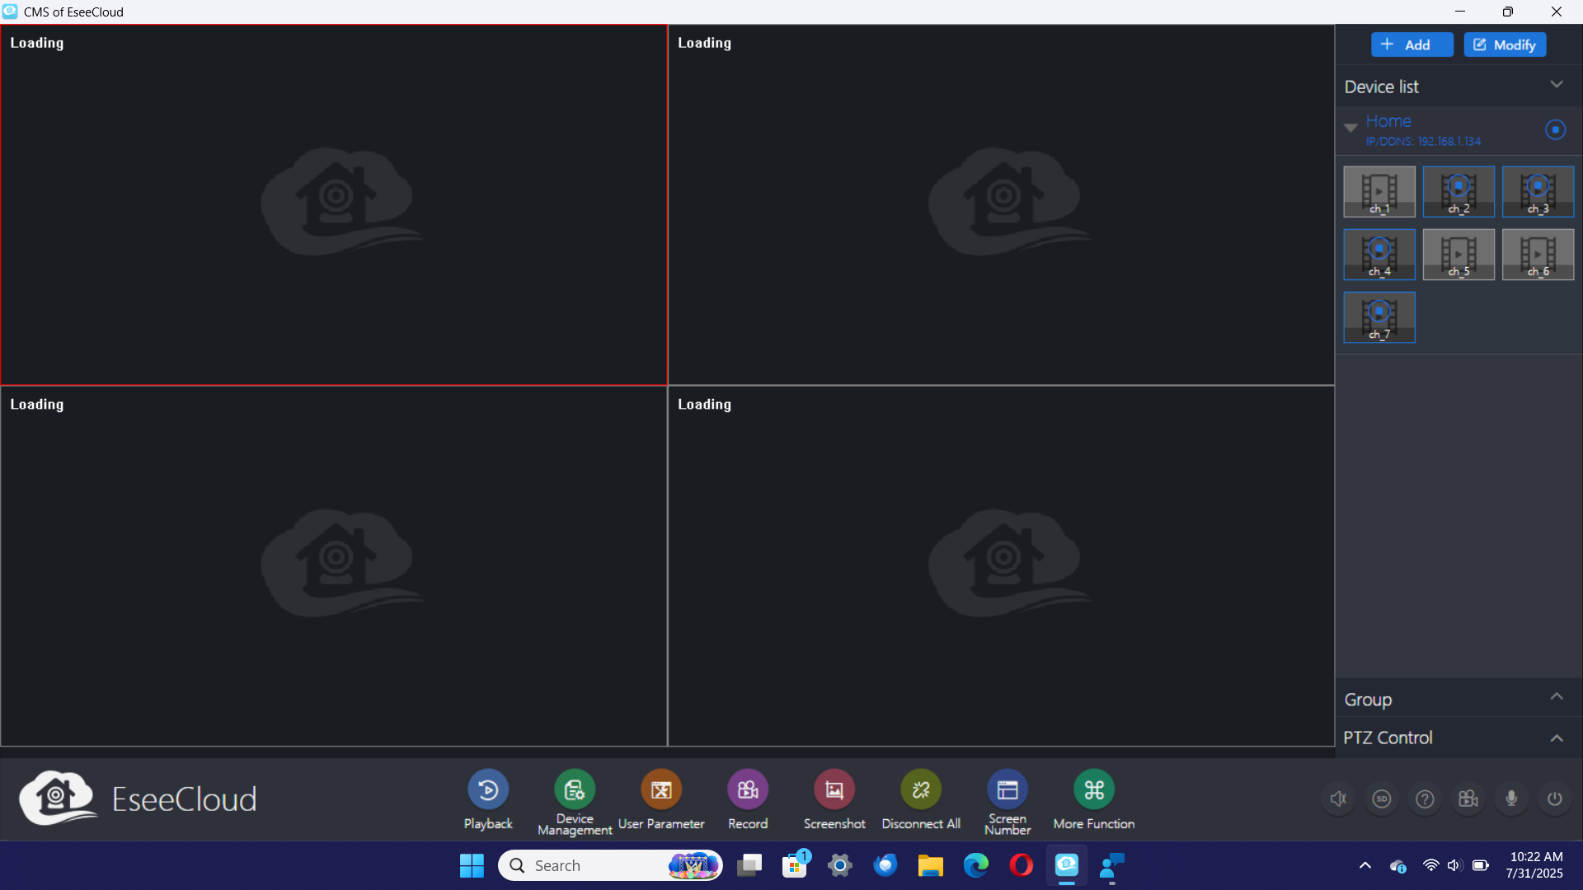The image size is (1583, 890).
Task: Open the help question mark icon
Action: [1425, 799]
